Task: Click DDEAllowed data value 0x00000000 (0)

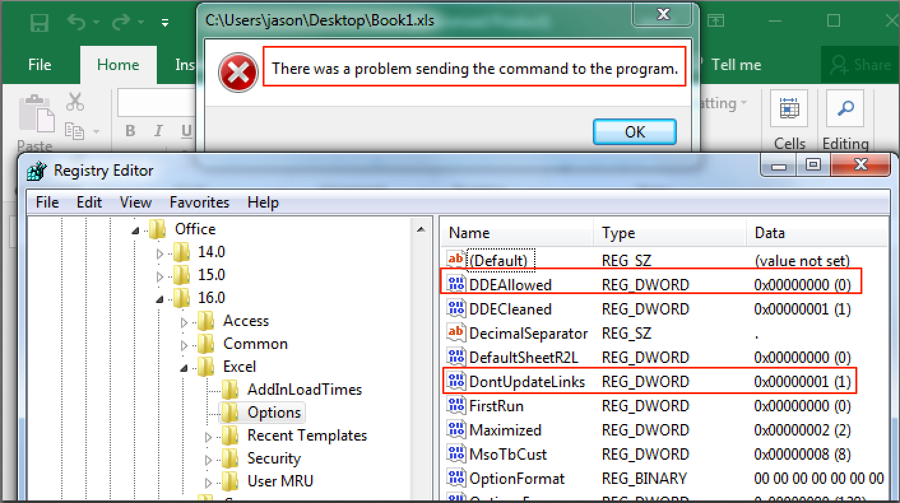Action: (802, 285)
